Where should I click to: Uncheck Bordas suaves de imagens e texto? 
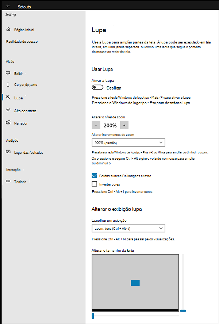[x=94, y=176]
